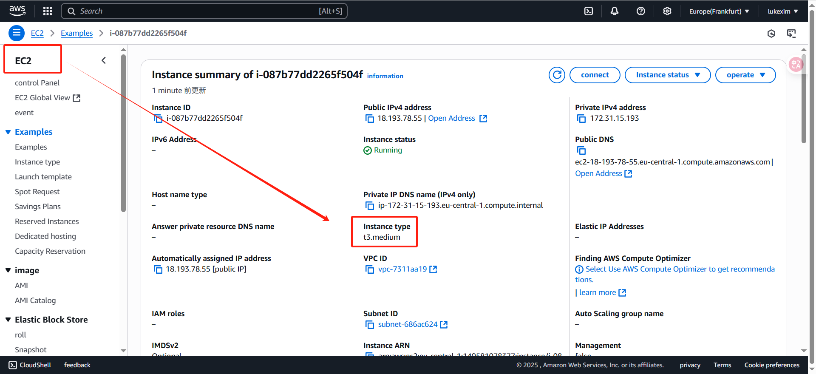Click the EC2 breadcrumb link
816x374 pixels.
tap(37, 33)
